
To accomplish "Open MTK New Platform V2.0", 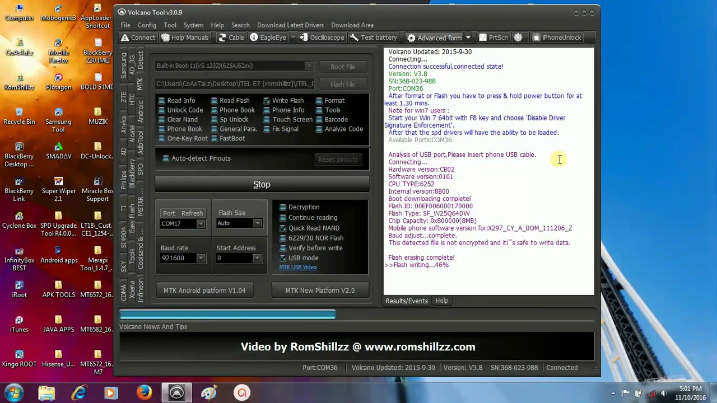I will (x=320, y=290).
